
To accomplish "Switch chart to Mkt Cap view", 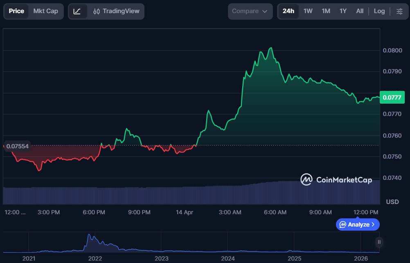I will click(x=46, y=11).
